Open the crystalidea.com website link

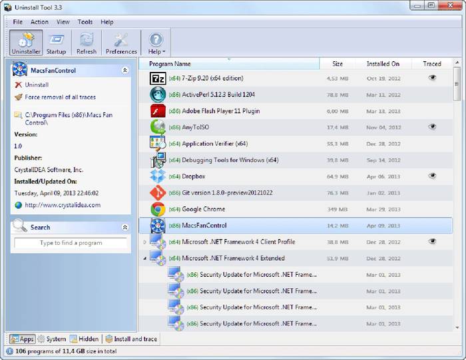point(63,205)
